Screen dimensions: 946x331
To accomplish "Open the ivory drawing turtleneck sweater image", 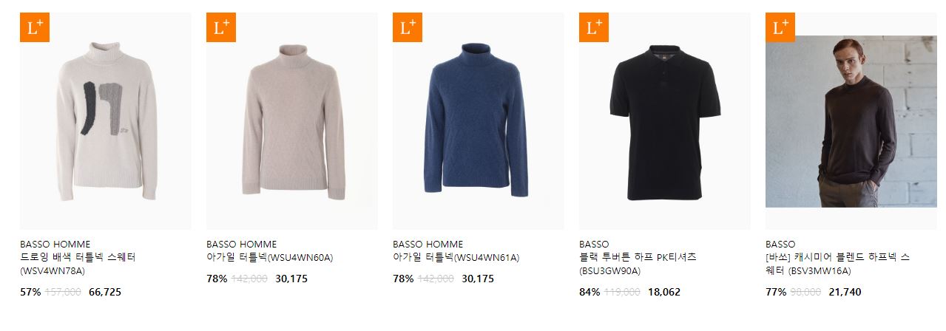I will click(106, 121).
